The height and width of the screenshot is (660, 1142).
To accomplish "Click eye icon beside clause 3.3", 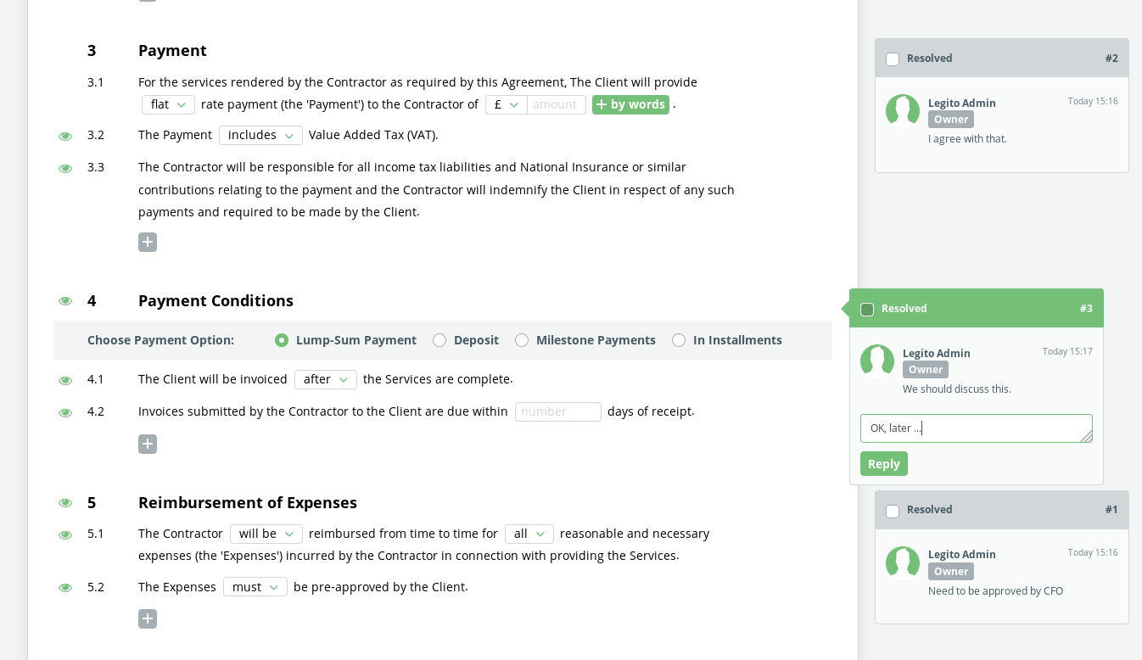I will tap(65, 168).
